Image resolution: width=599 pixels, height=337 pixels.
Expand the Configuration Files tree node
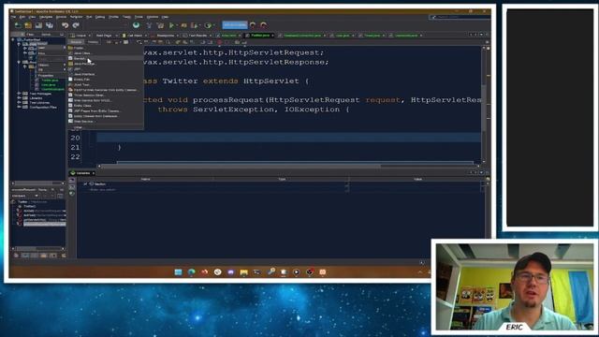pyautogui.click(x=19, y=107)
